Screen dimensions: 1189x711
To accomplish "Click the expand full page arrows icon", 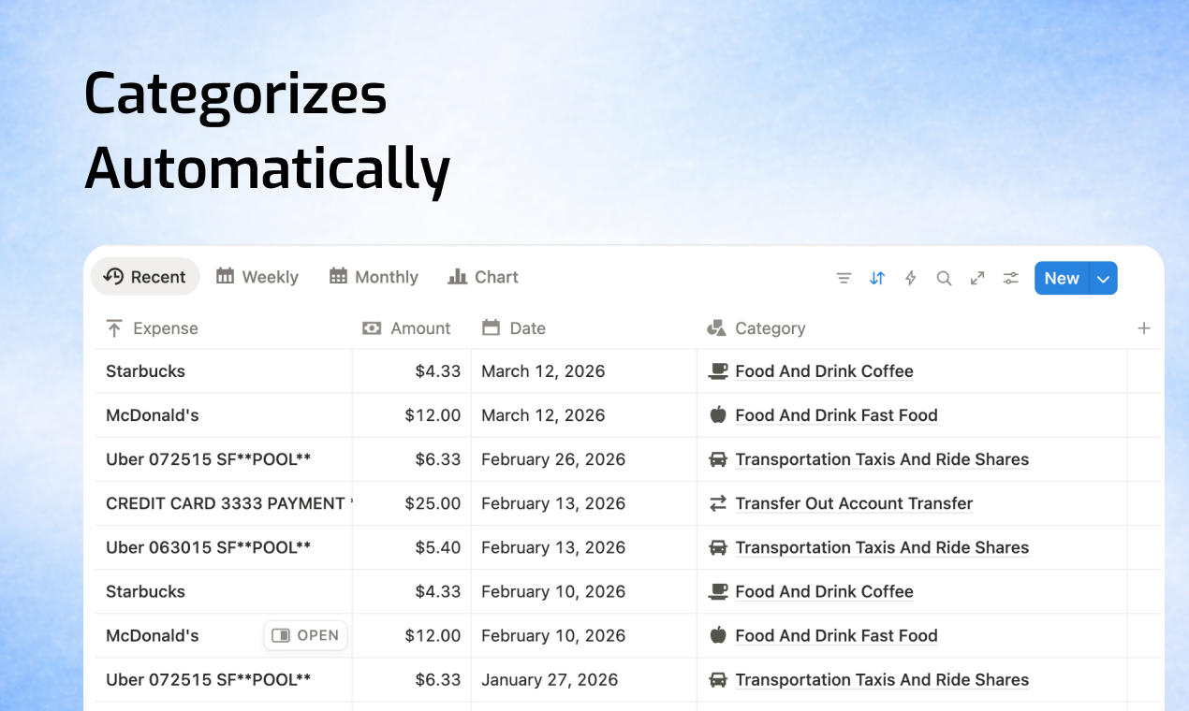I will pos(977,278).
